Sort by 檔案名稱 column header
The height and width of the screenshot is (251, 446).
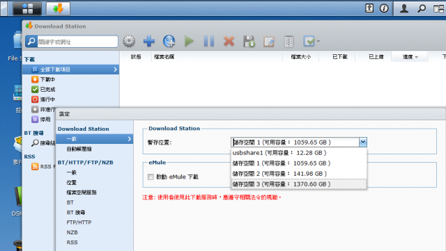point(164,57)
